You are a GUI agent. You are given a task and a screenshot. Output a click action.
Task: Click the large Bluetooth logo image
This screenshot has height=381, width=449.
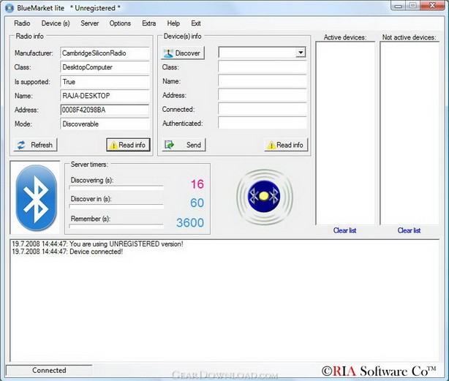coord(36,197)
